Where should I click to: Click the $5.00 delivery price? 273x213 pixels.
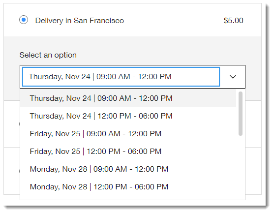click(233, 20)
